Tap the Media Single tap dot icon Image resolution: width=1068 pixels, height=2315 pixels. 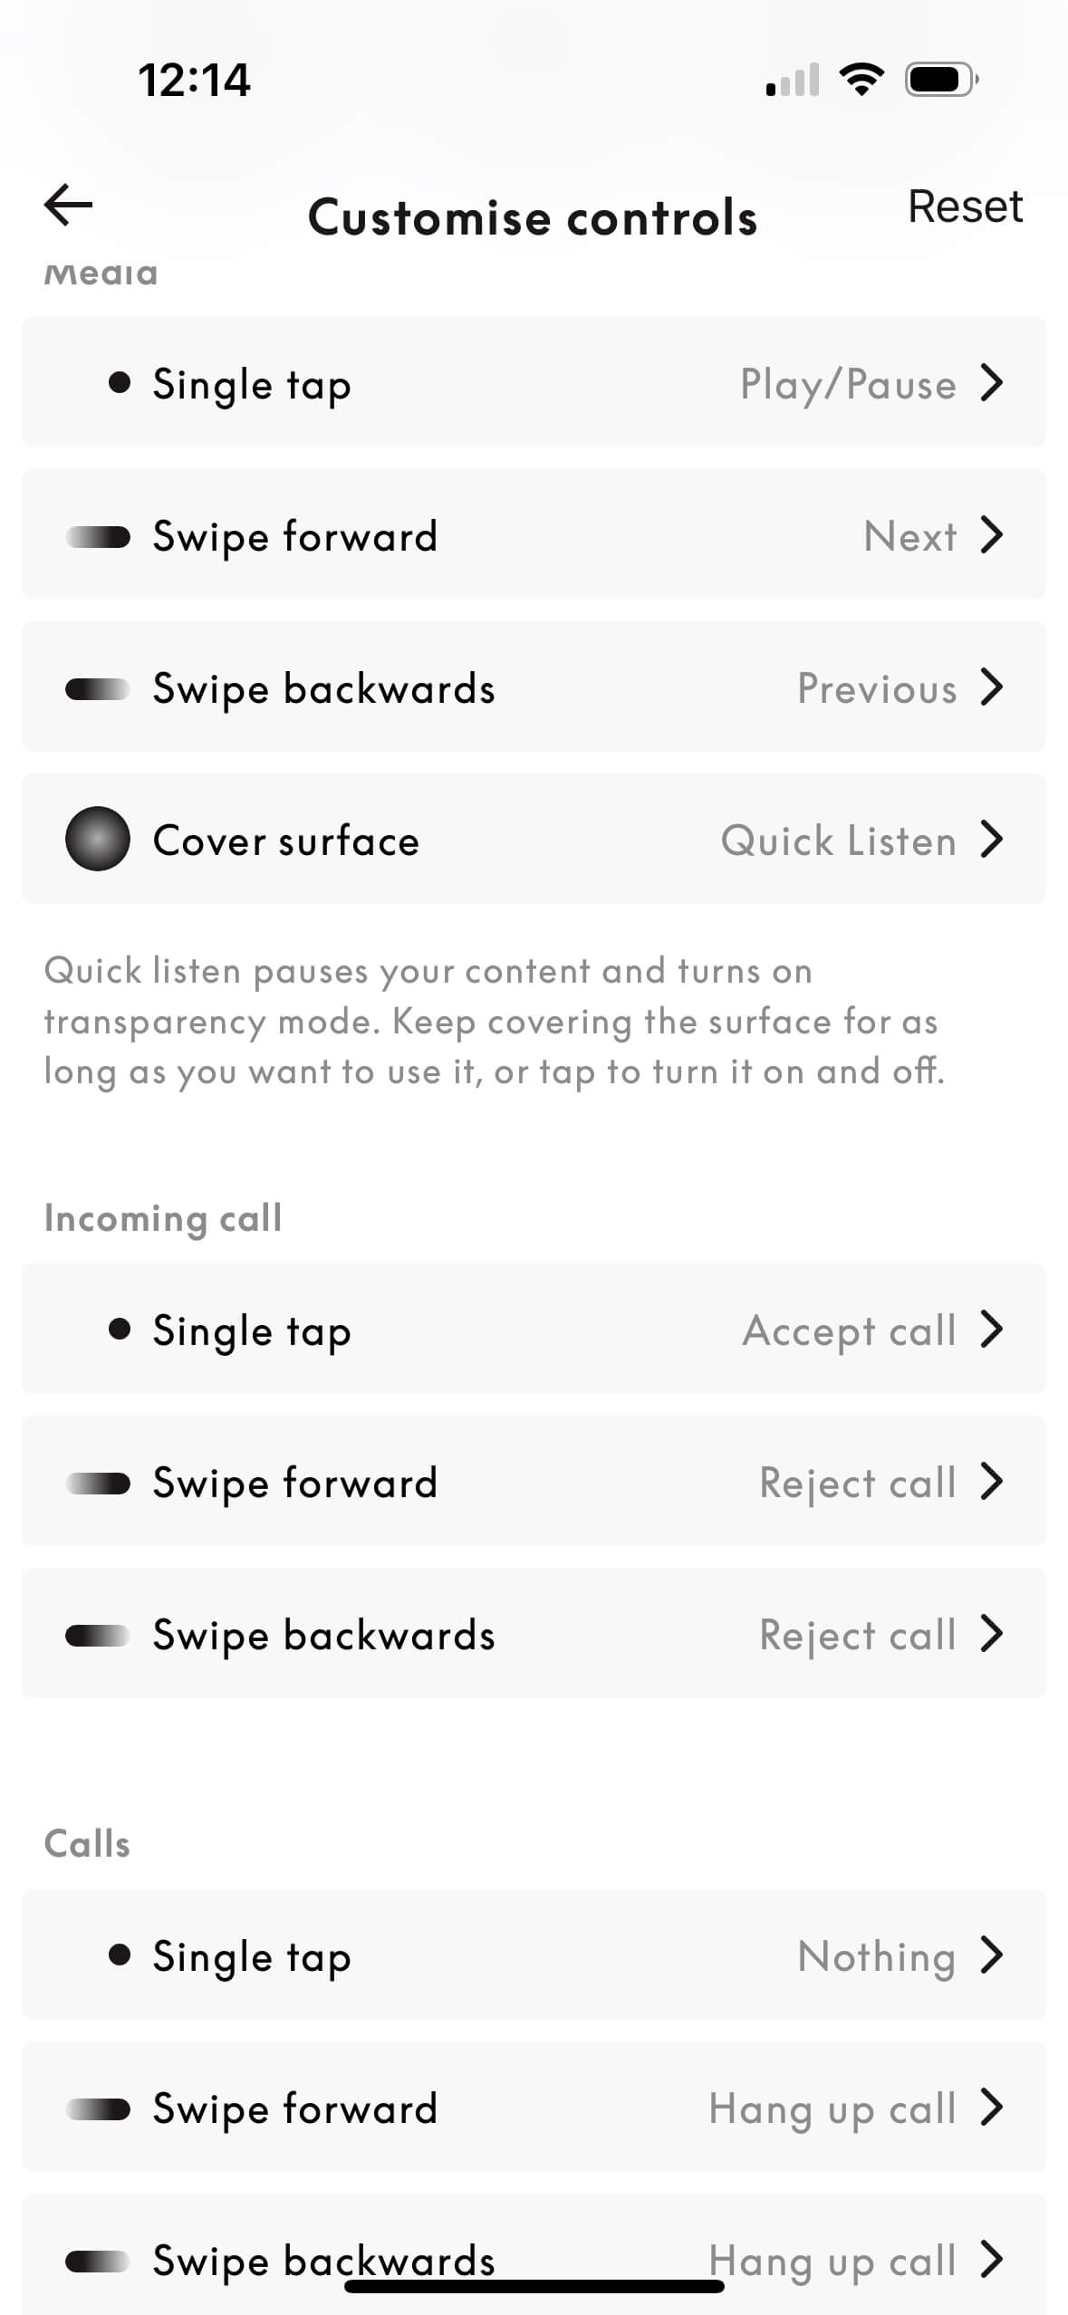click(119, 382)
